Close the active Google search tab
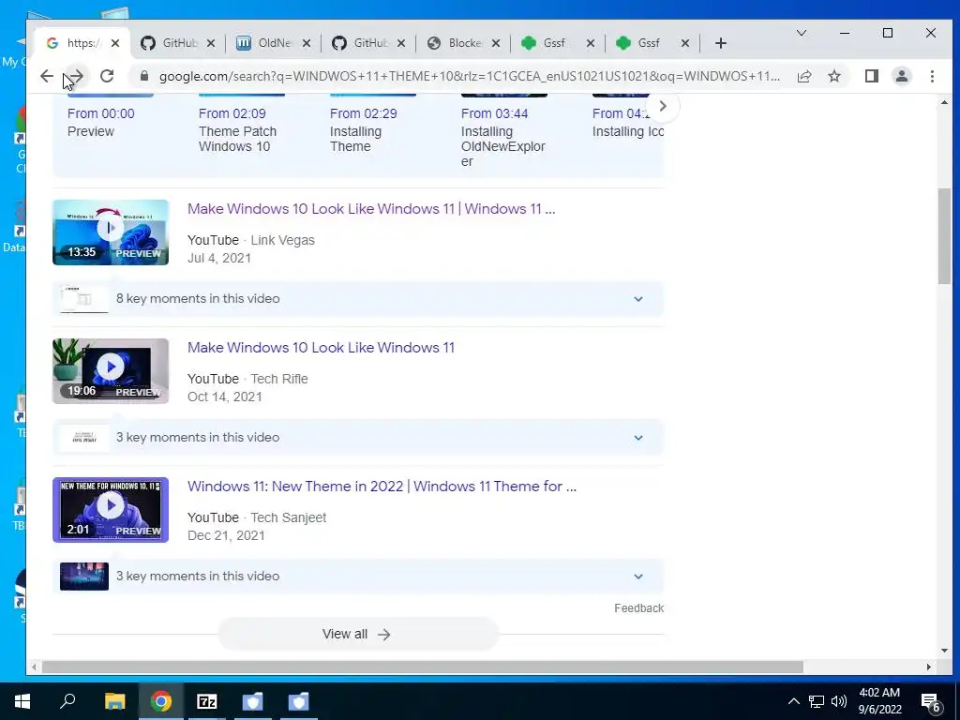Screen dimensions: 960x720 tap(115, 43)
